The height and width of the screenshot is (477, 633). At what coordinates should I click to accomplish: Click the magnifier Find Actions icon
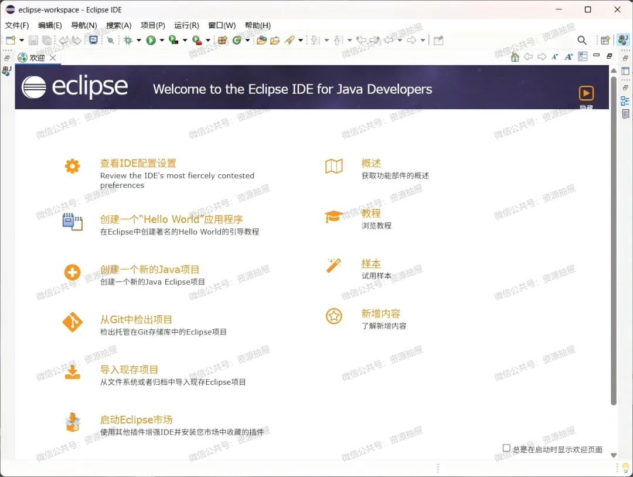click(582, 40)
